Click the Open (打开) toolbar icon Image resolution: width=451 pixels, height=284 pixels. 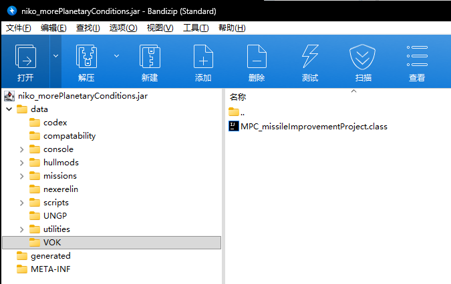[x=25, y=56]
